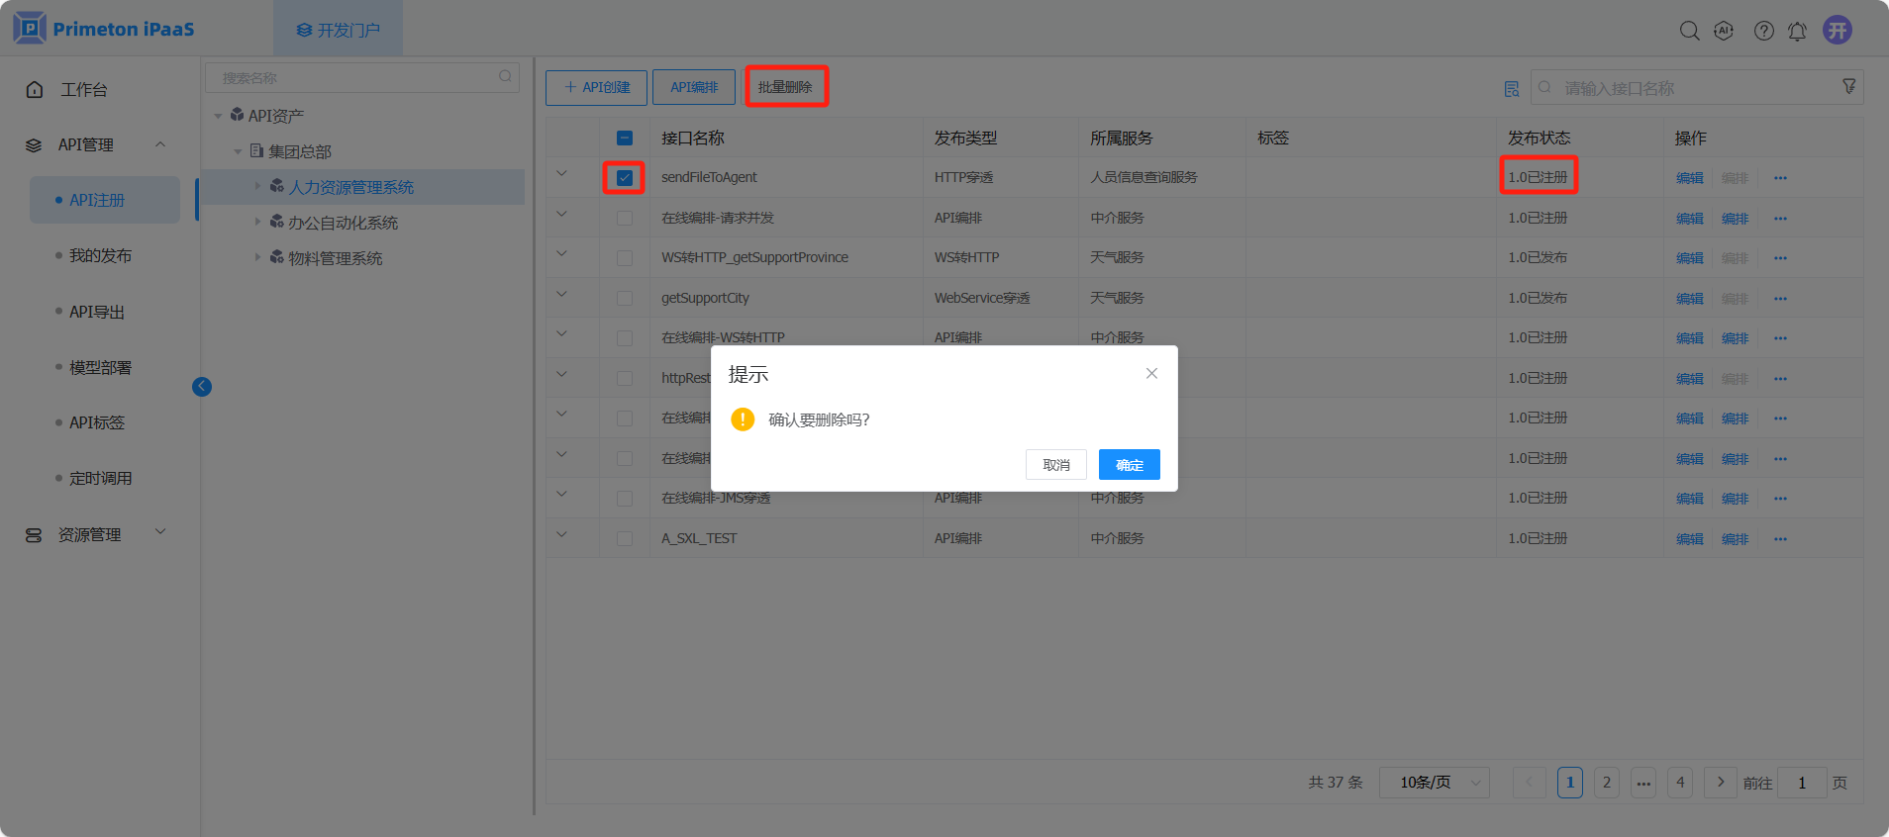Open the notifications bell icon

tap(1797, 32)
